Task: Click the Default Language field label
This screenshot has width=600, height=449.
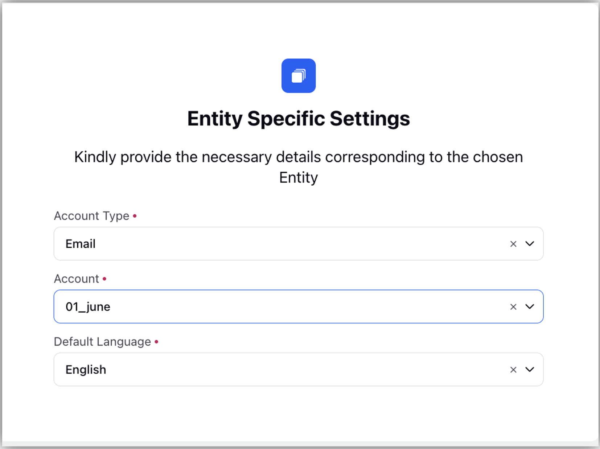Action: pos(102,342)
